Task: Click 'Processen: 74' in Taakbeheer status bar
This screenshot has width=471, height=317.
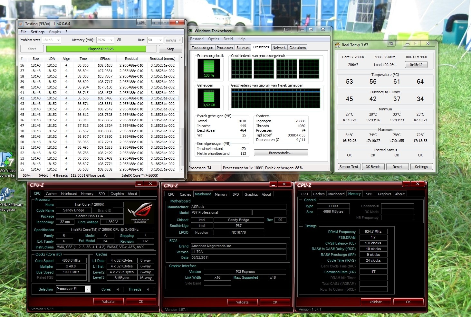Action: [200, 168]
